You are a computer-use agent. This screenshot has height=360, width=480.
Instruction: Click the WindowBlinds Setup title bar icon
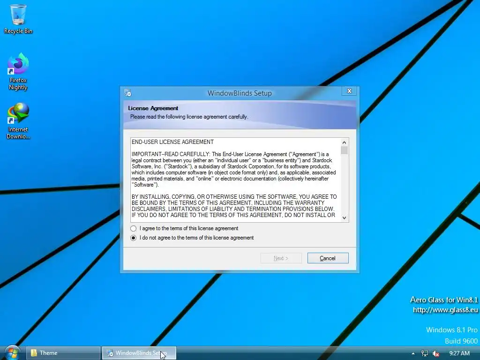(128, 93)
